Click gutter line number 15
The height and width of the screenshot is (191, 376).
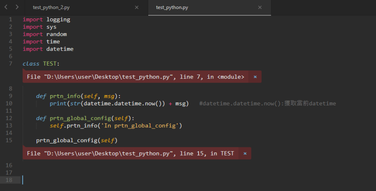9,140
